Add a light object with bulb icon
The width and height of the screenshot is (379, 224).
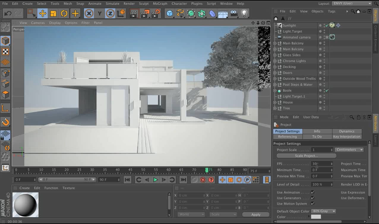[244, 13]
